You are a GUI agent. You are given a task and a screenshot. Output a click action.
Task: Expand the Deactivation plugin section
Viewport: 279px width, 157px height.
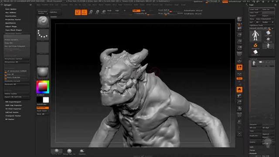[10, 16]
